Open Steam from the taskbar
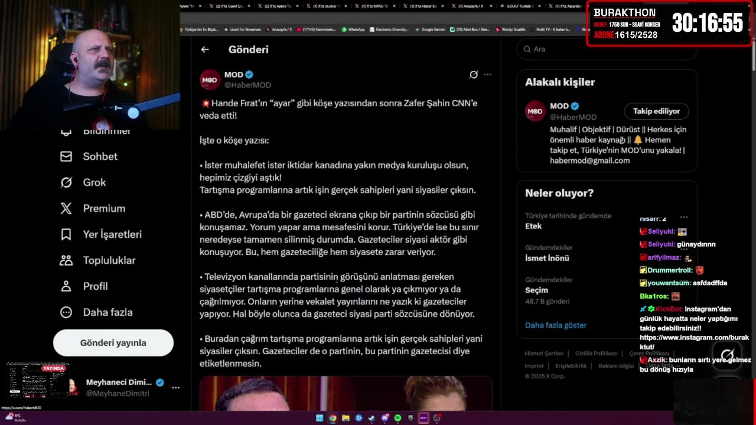This screenshot has width=756, height=425. click(372, 418)
